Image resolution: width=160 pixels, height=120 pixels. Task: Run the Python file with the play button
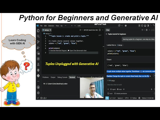click(x=80, y=30)
